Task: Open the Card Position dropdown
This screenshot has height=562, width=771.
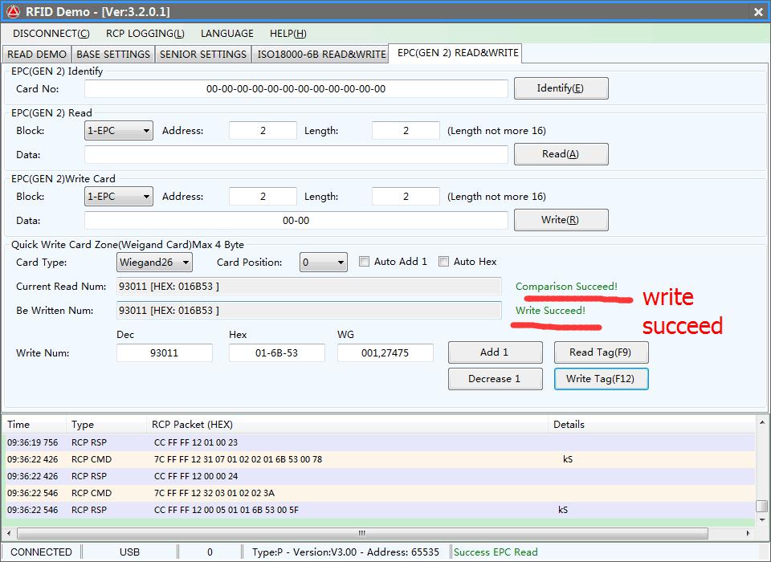Action: 324,263
